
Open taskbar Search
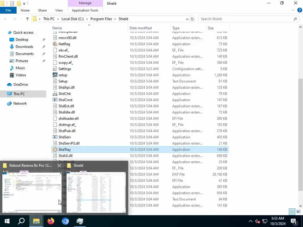coord(21,221)
